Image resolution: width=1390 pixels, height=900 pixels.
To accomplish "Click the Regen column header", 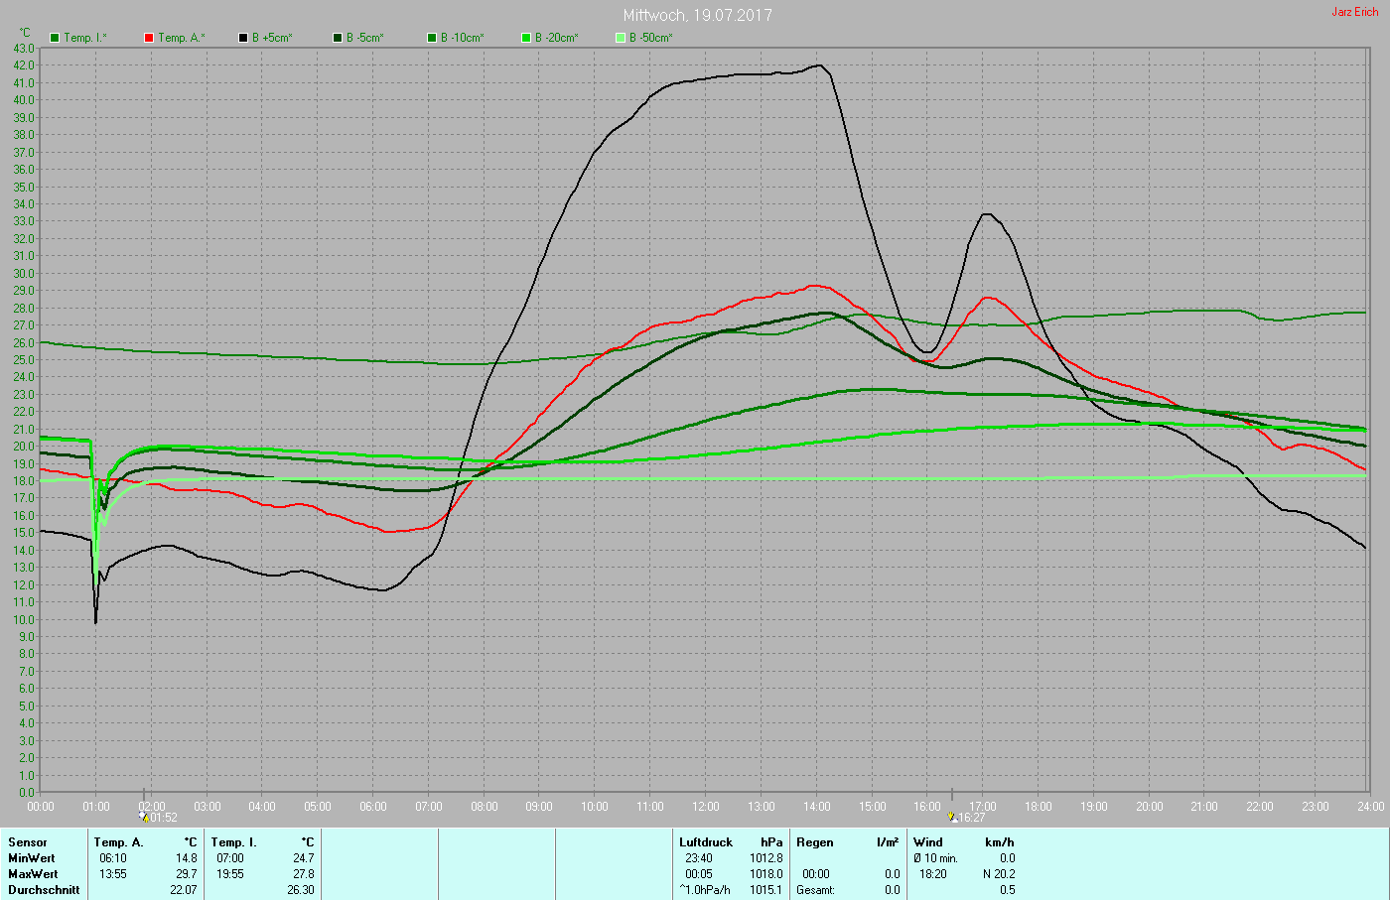I will [x=814, y=842].
